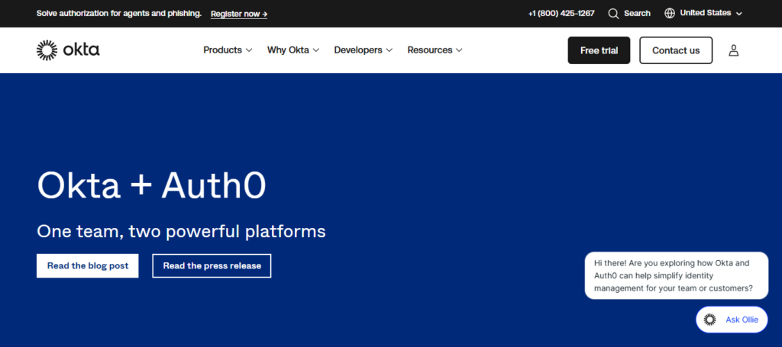The width and height of the screenshot is (782, 347).
Task: Open the user account profile icon
Action: [733, 50]
